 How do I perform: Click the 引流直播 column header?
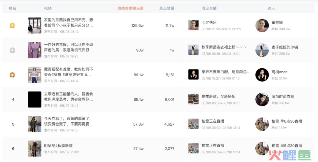(209, 8)
